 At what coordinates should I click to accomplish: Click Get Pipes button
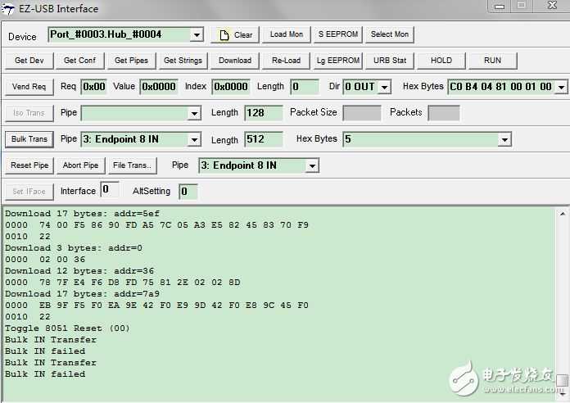coord(131,61)
